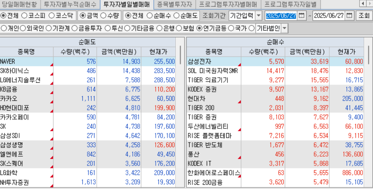The width and height of the screenshot is (373, 189).
Task: Choose the 투신 investor radio button
Action: (x=108, y=29)
